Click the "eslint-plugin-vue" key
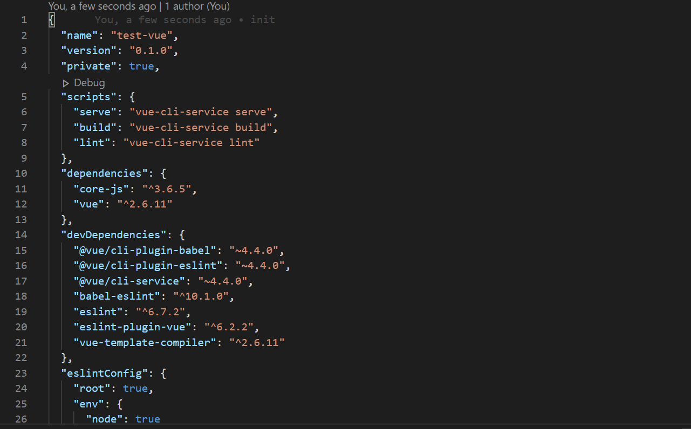Viewport: 691px width, 429px height. [133, 327]
